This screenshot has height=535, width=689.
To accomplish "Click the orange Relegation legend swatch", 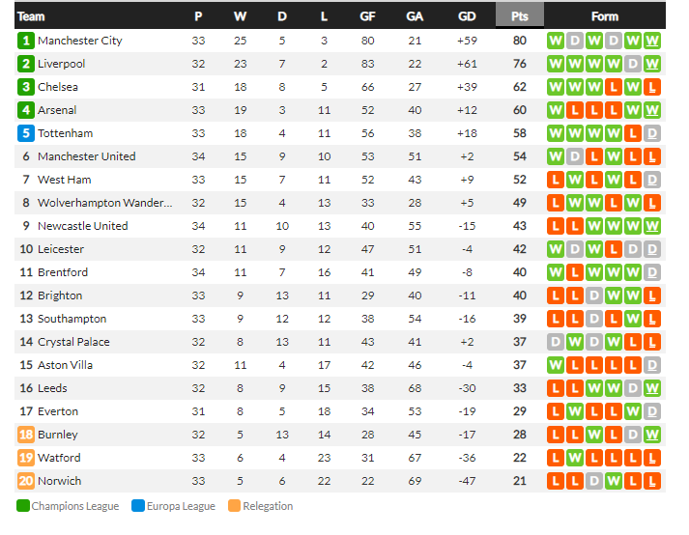I will pos(234,506).
